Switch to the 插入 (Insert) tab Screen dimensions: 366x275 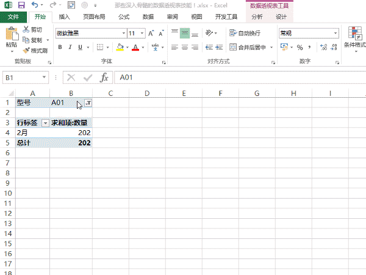[x=65, y=17]
